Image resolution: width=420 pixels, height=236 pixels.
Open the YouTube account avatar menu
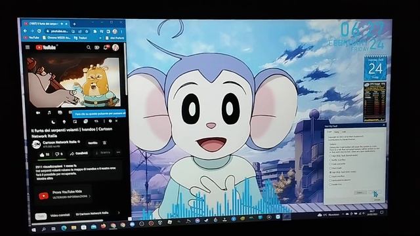point(115,48)
